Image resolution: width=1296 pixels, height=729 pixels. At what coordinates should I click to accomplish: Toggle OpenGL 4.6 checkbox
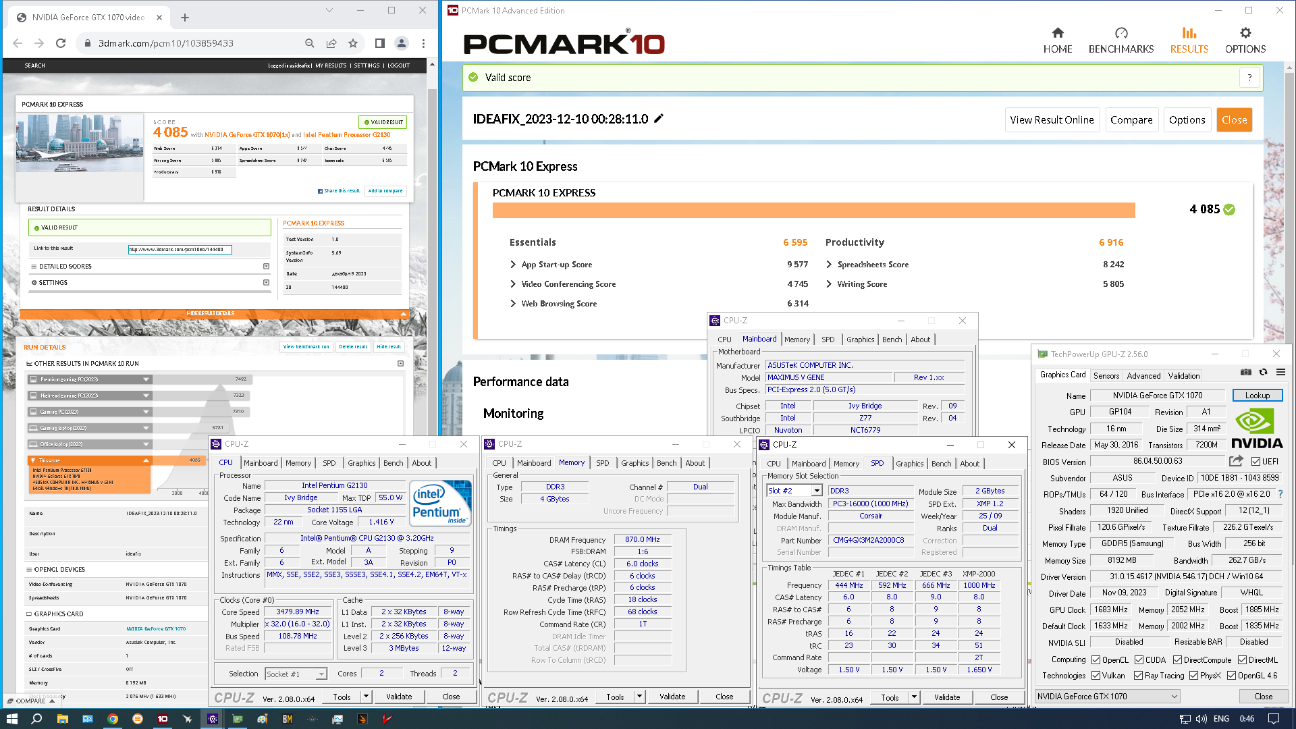pos(1231,676)
